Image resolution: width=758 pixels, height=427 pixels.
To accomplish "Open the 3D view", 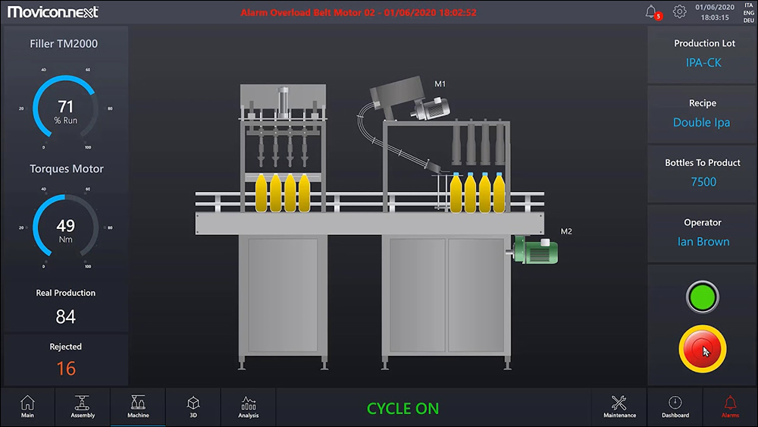I will [193, 407].
